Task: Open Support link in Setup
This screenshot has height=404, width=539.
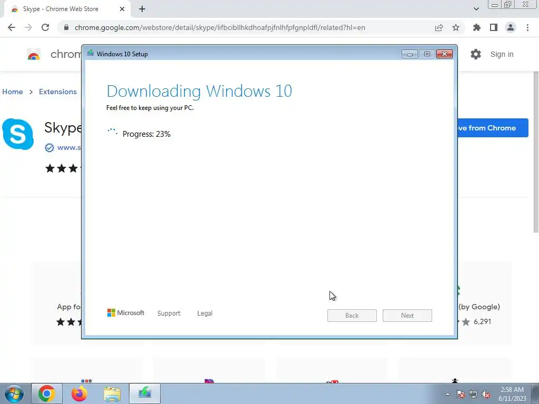Action: coord(169,314)
